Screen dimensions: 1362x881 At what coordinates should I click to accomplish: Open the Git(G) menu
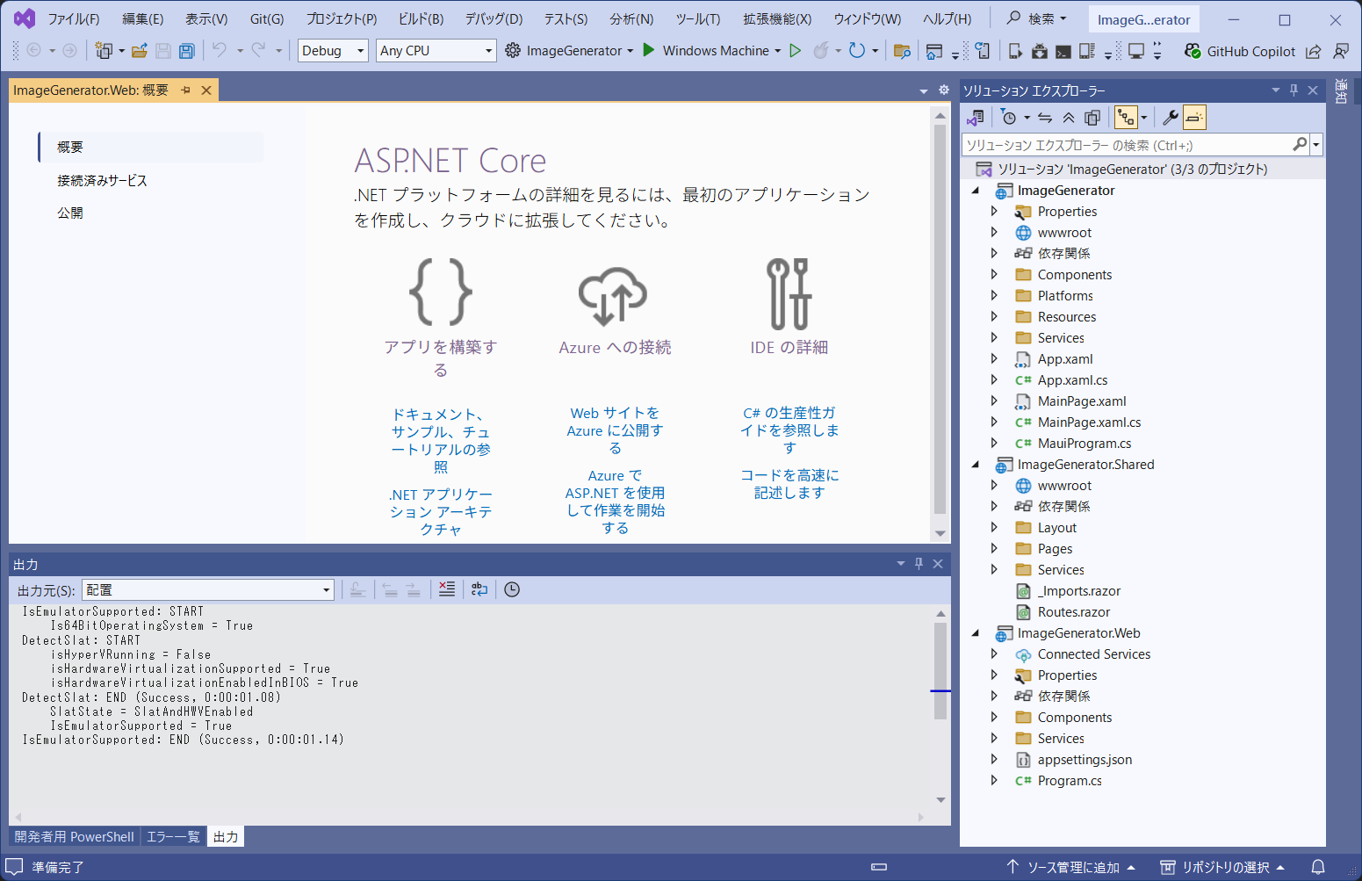(267, 18)
